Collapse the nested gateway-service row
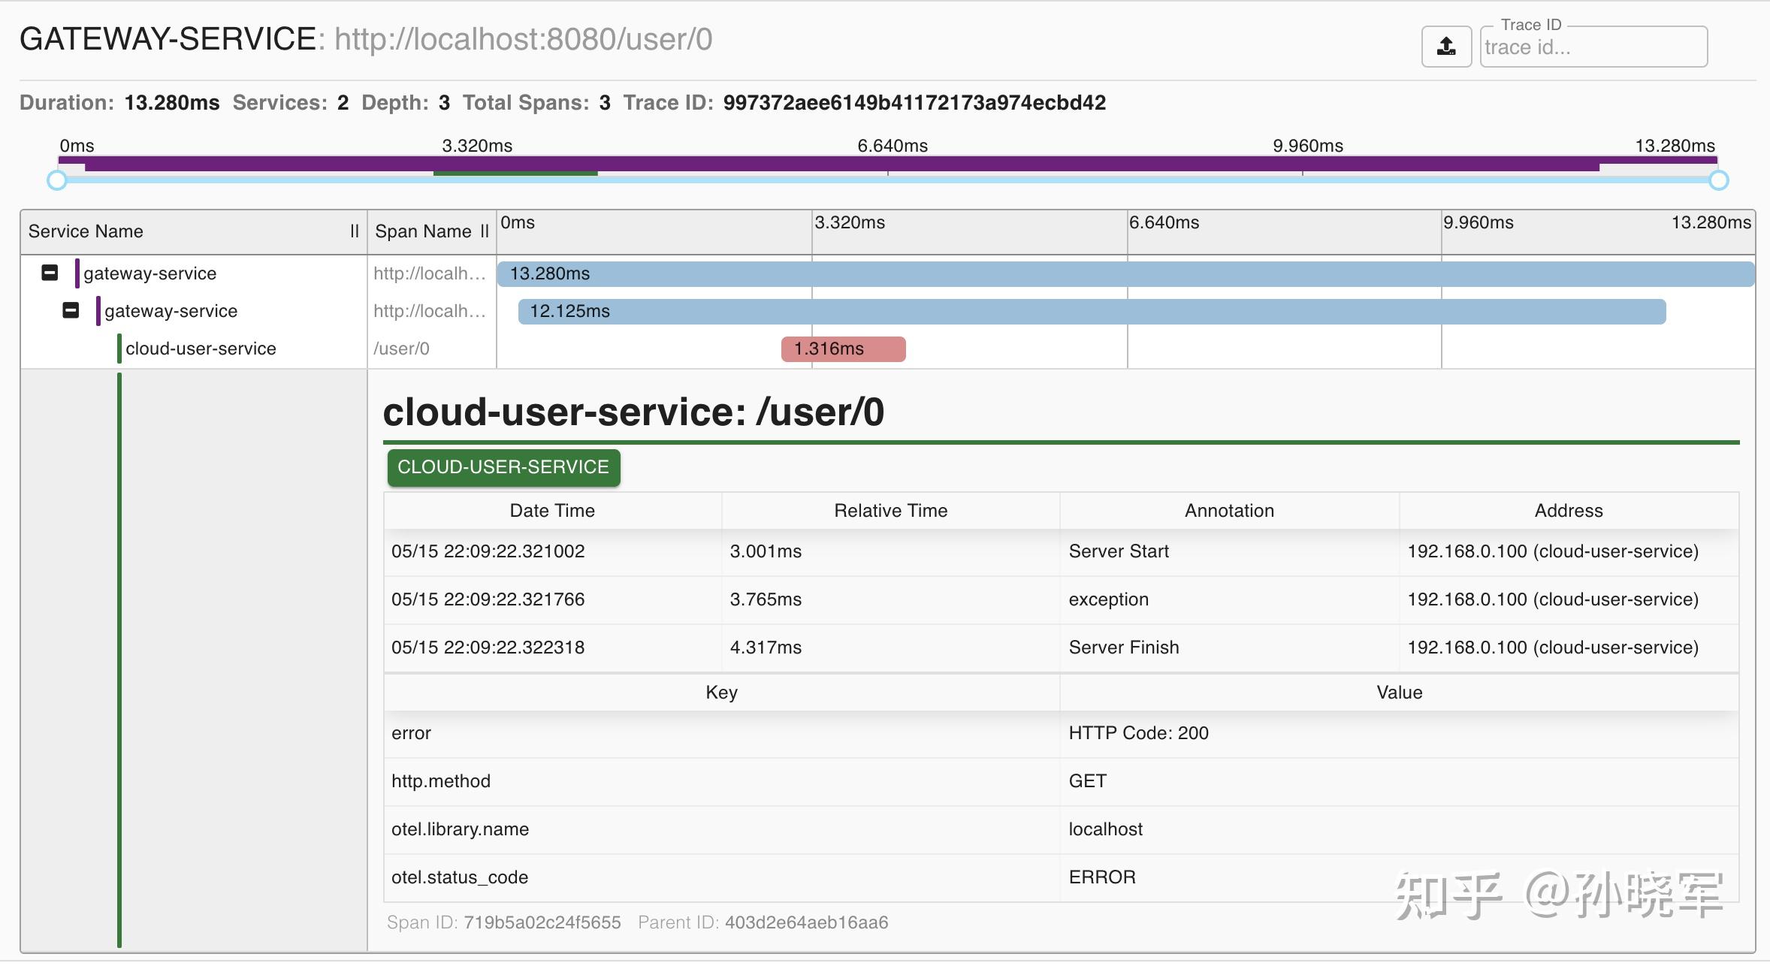The height and width of the screenshot is (966, 1770). (71, 310)
